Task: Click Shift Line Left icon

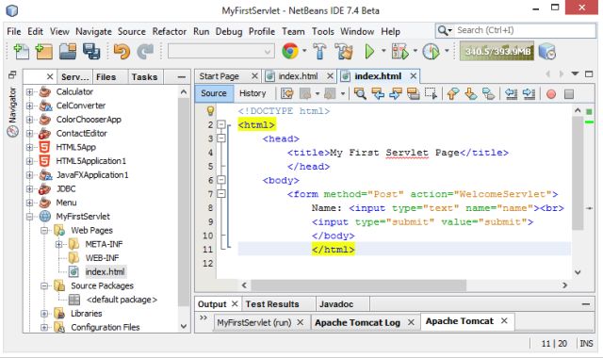Action: [x=511, y=93]
